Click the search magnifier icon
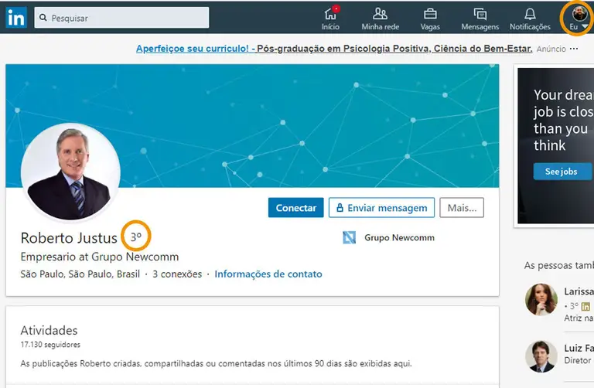Screen dimensions: 594x388 click(x=43, y=18)
